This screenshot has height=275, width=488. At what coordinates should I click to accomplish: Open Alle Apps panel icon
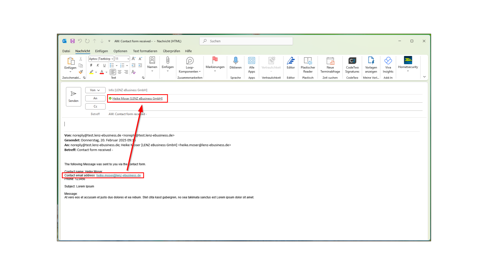[x=252, y=64]
